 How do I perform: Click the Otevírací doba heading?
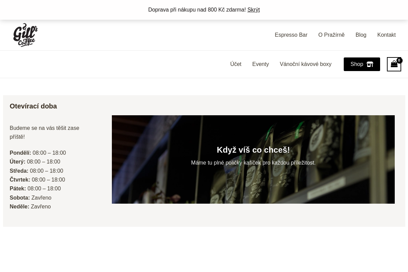[x=33, y=106]
